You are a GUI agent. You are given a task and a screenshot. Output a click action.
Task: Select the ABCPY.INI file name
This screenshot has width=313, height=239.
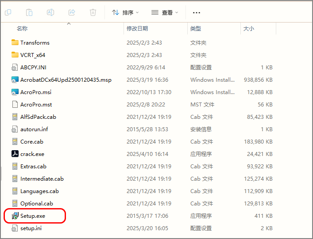pyautogui.click(x=33, y=67)
